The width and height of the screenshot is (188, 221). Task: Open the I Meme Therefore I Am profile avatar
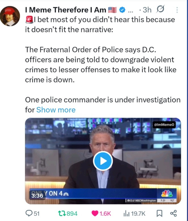pos(10,16)
